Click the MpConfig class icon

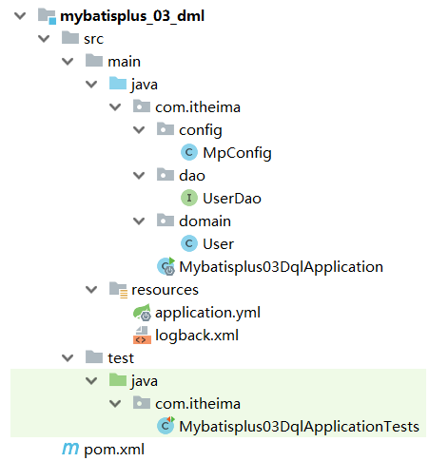tap(189, 152)
